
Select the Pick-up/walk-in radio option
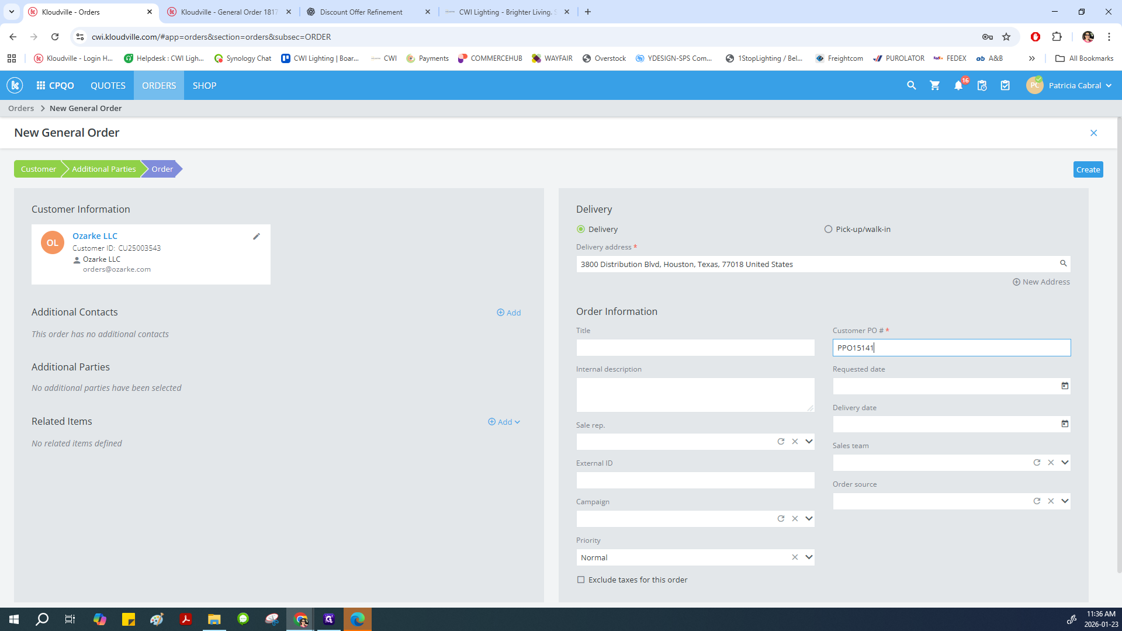point(828,229)
